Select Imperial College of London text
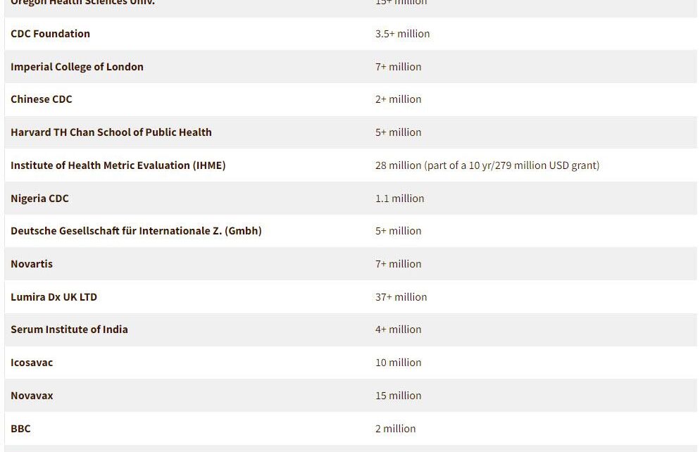 click(x=77, y=67)
